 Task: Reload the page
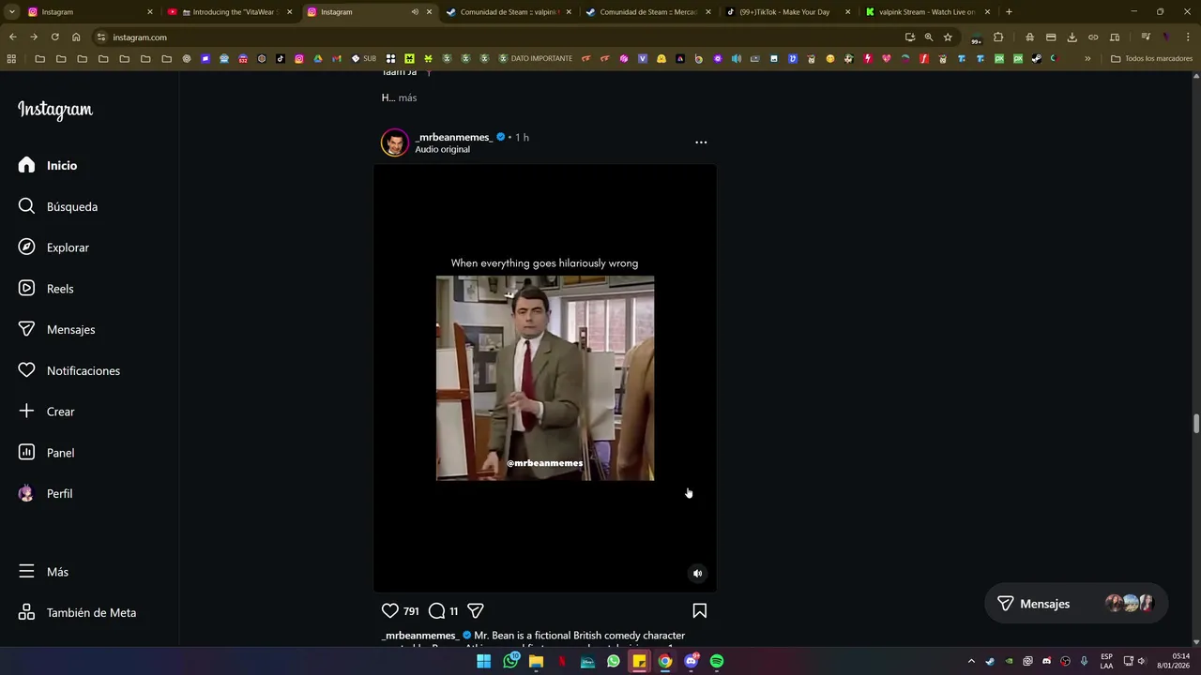coord(54,37)
